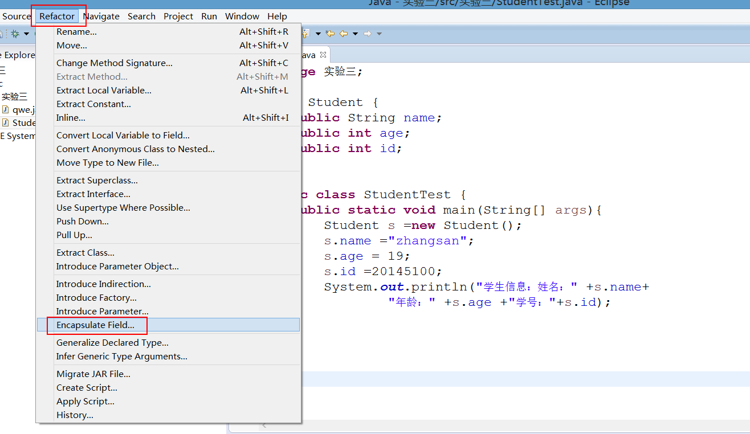Click the string "zhangsan" in code

pos(427,241)
